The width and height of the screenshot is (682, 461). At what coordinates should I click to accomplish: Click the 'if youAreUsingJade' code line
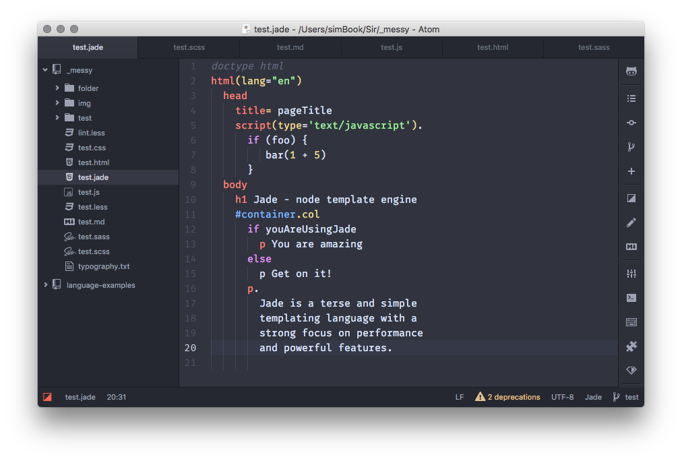pos(302,229)
